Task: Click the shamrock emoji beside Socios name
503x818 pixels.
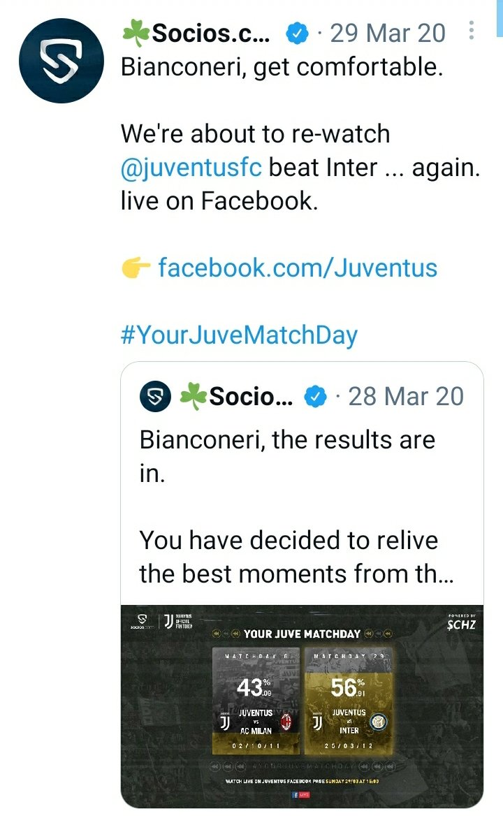Action: [x=136, y=33]
